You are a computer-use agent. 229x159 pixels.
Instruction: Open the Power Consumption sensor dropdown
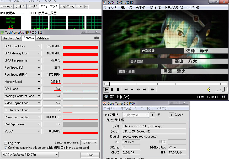39,117
